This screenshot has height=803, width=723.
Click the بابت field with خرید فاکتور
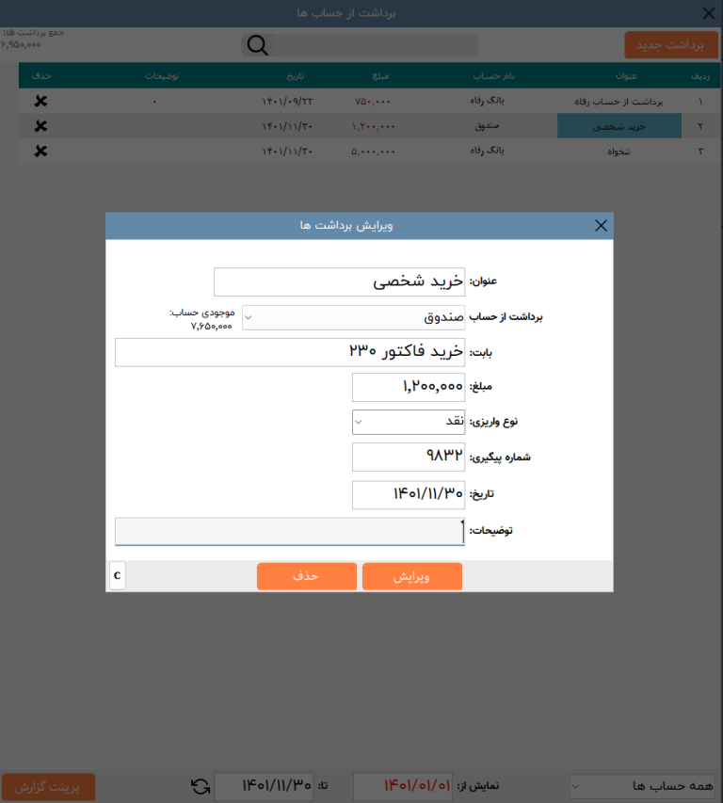[x=290, y=352]
